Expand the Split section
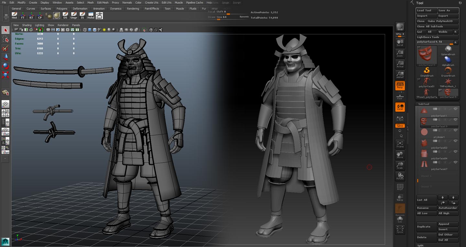Screen dimensions: 466x247 [420, 245]
